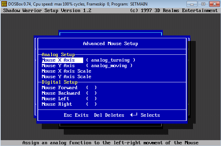Screen dimensions: 221x146
Task: Pick the Mouse Forward entry
Action: [x=59, y=88]
